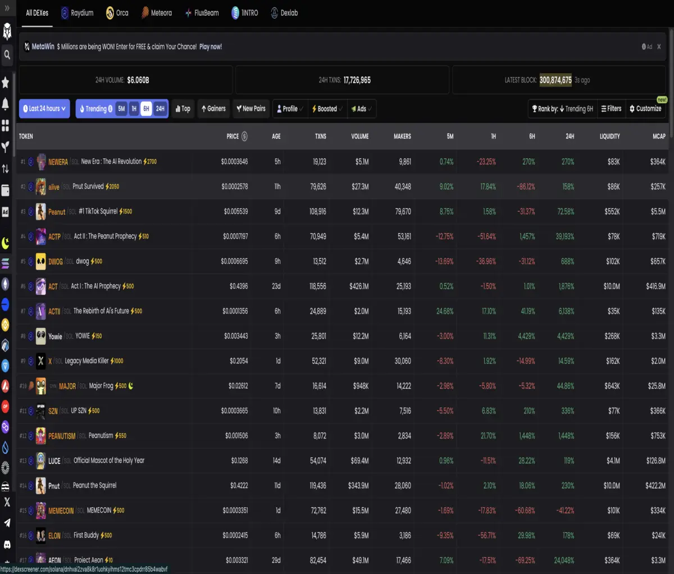Image resolution: width=674 pixels, height=574 pixels.
Task: Open the Discord icon in sidebar
Action: (x=7, y=544)
